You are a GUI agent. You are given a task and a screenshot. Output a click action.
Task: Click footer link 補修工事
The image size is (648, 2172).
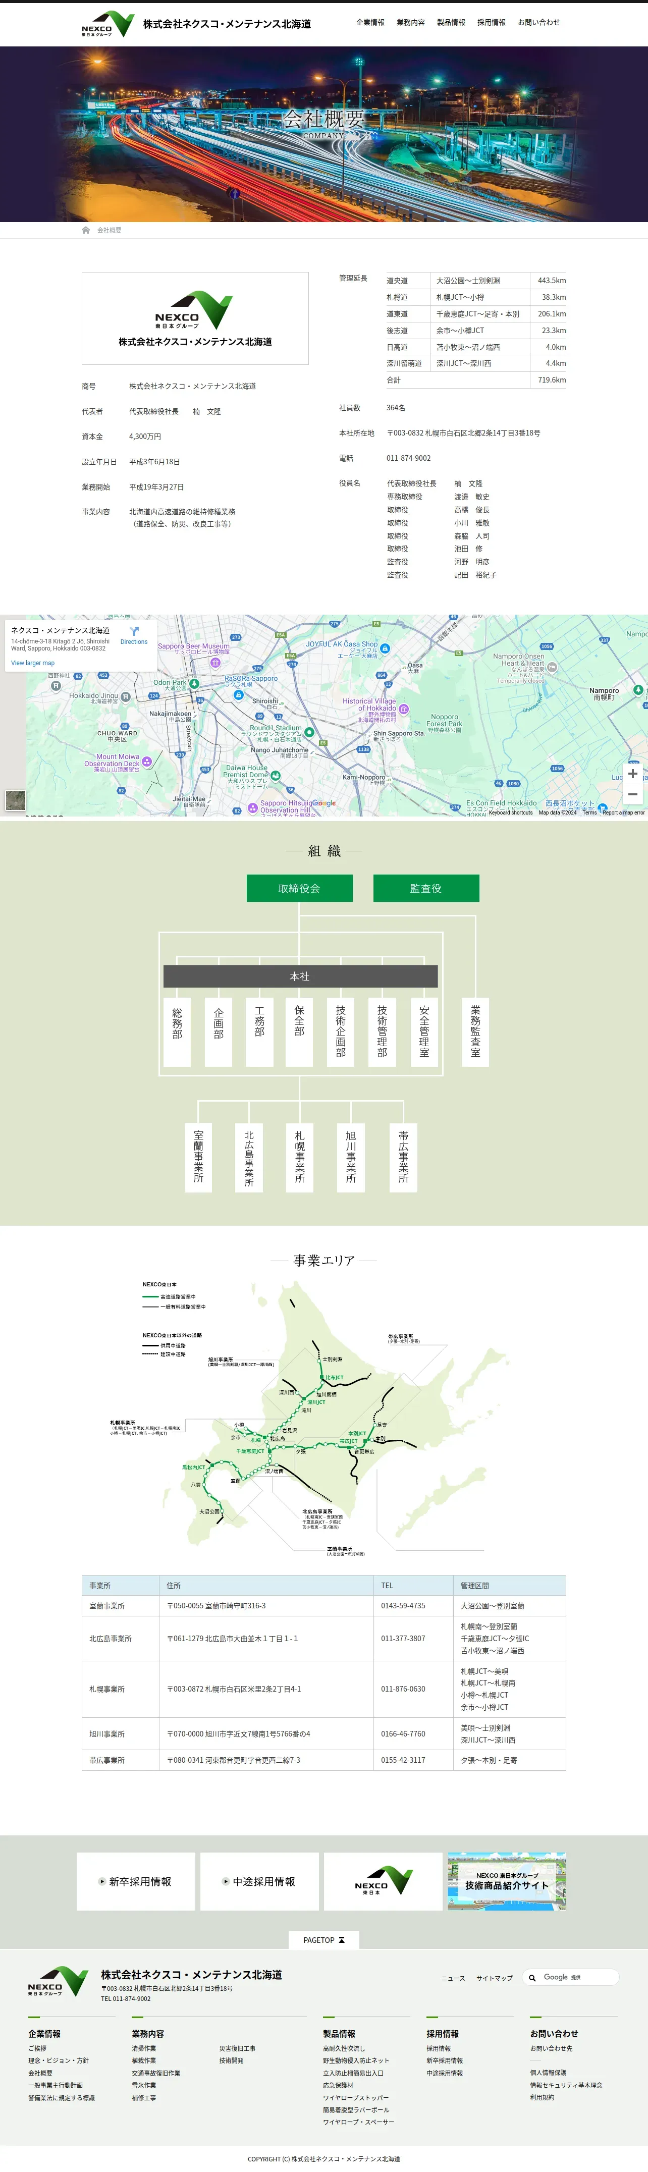click(x=143, y=2097)
